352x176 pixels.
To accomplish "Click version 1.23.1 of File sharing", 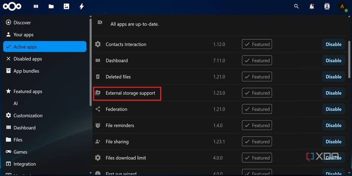I will click(x=219, y=142).
